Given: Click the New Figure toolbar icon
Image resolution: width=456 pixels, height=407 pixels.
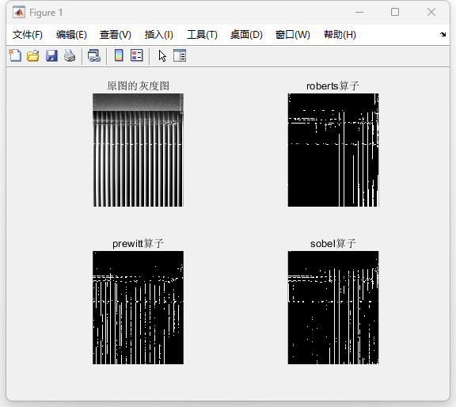Looking at the screenshot, I should (15, 55).
